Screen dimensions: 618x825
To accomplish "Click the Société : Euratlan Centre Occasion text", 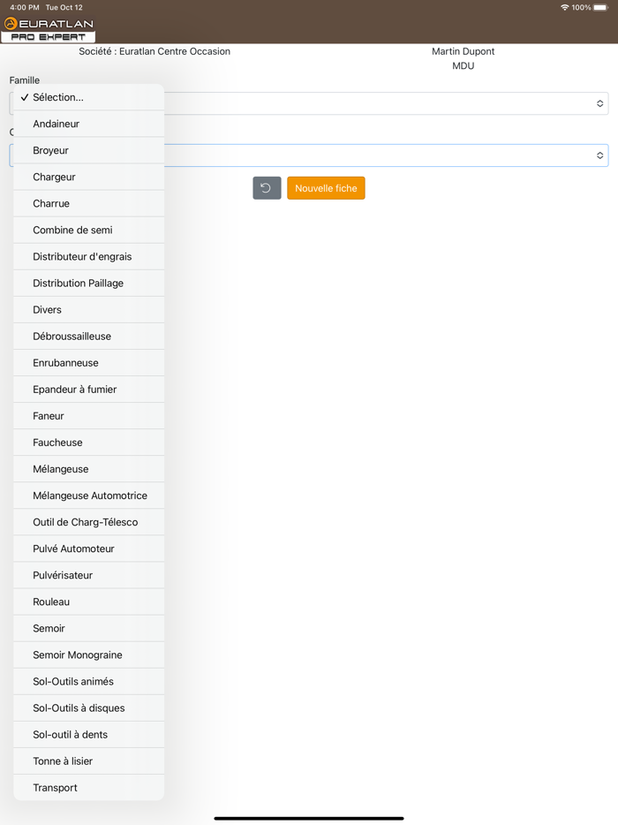I will click(154, 51).
